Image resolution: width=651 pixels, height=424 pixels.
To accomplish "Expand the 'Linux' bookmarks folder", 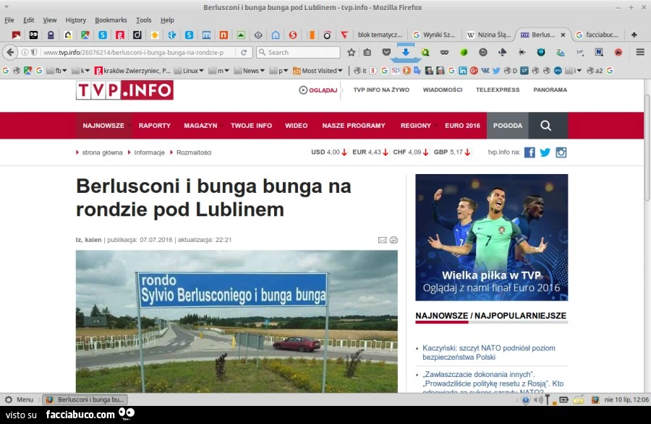I will [x=189, y=71].
